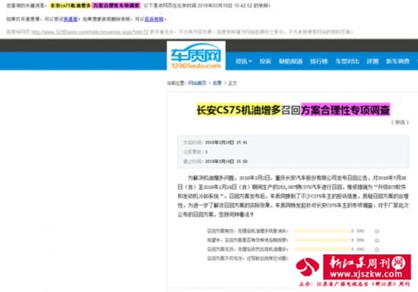This screenshot has width=418, height=292.
Task: Click the 快速版 link in cache notice
Action: pos(71,19)
